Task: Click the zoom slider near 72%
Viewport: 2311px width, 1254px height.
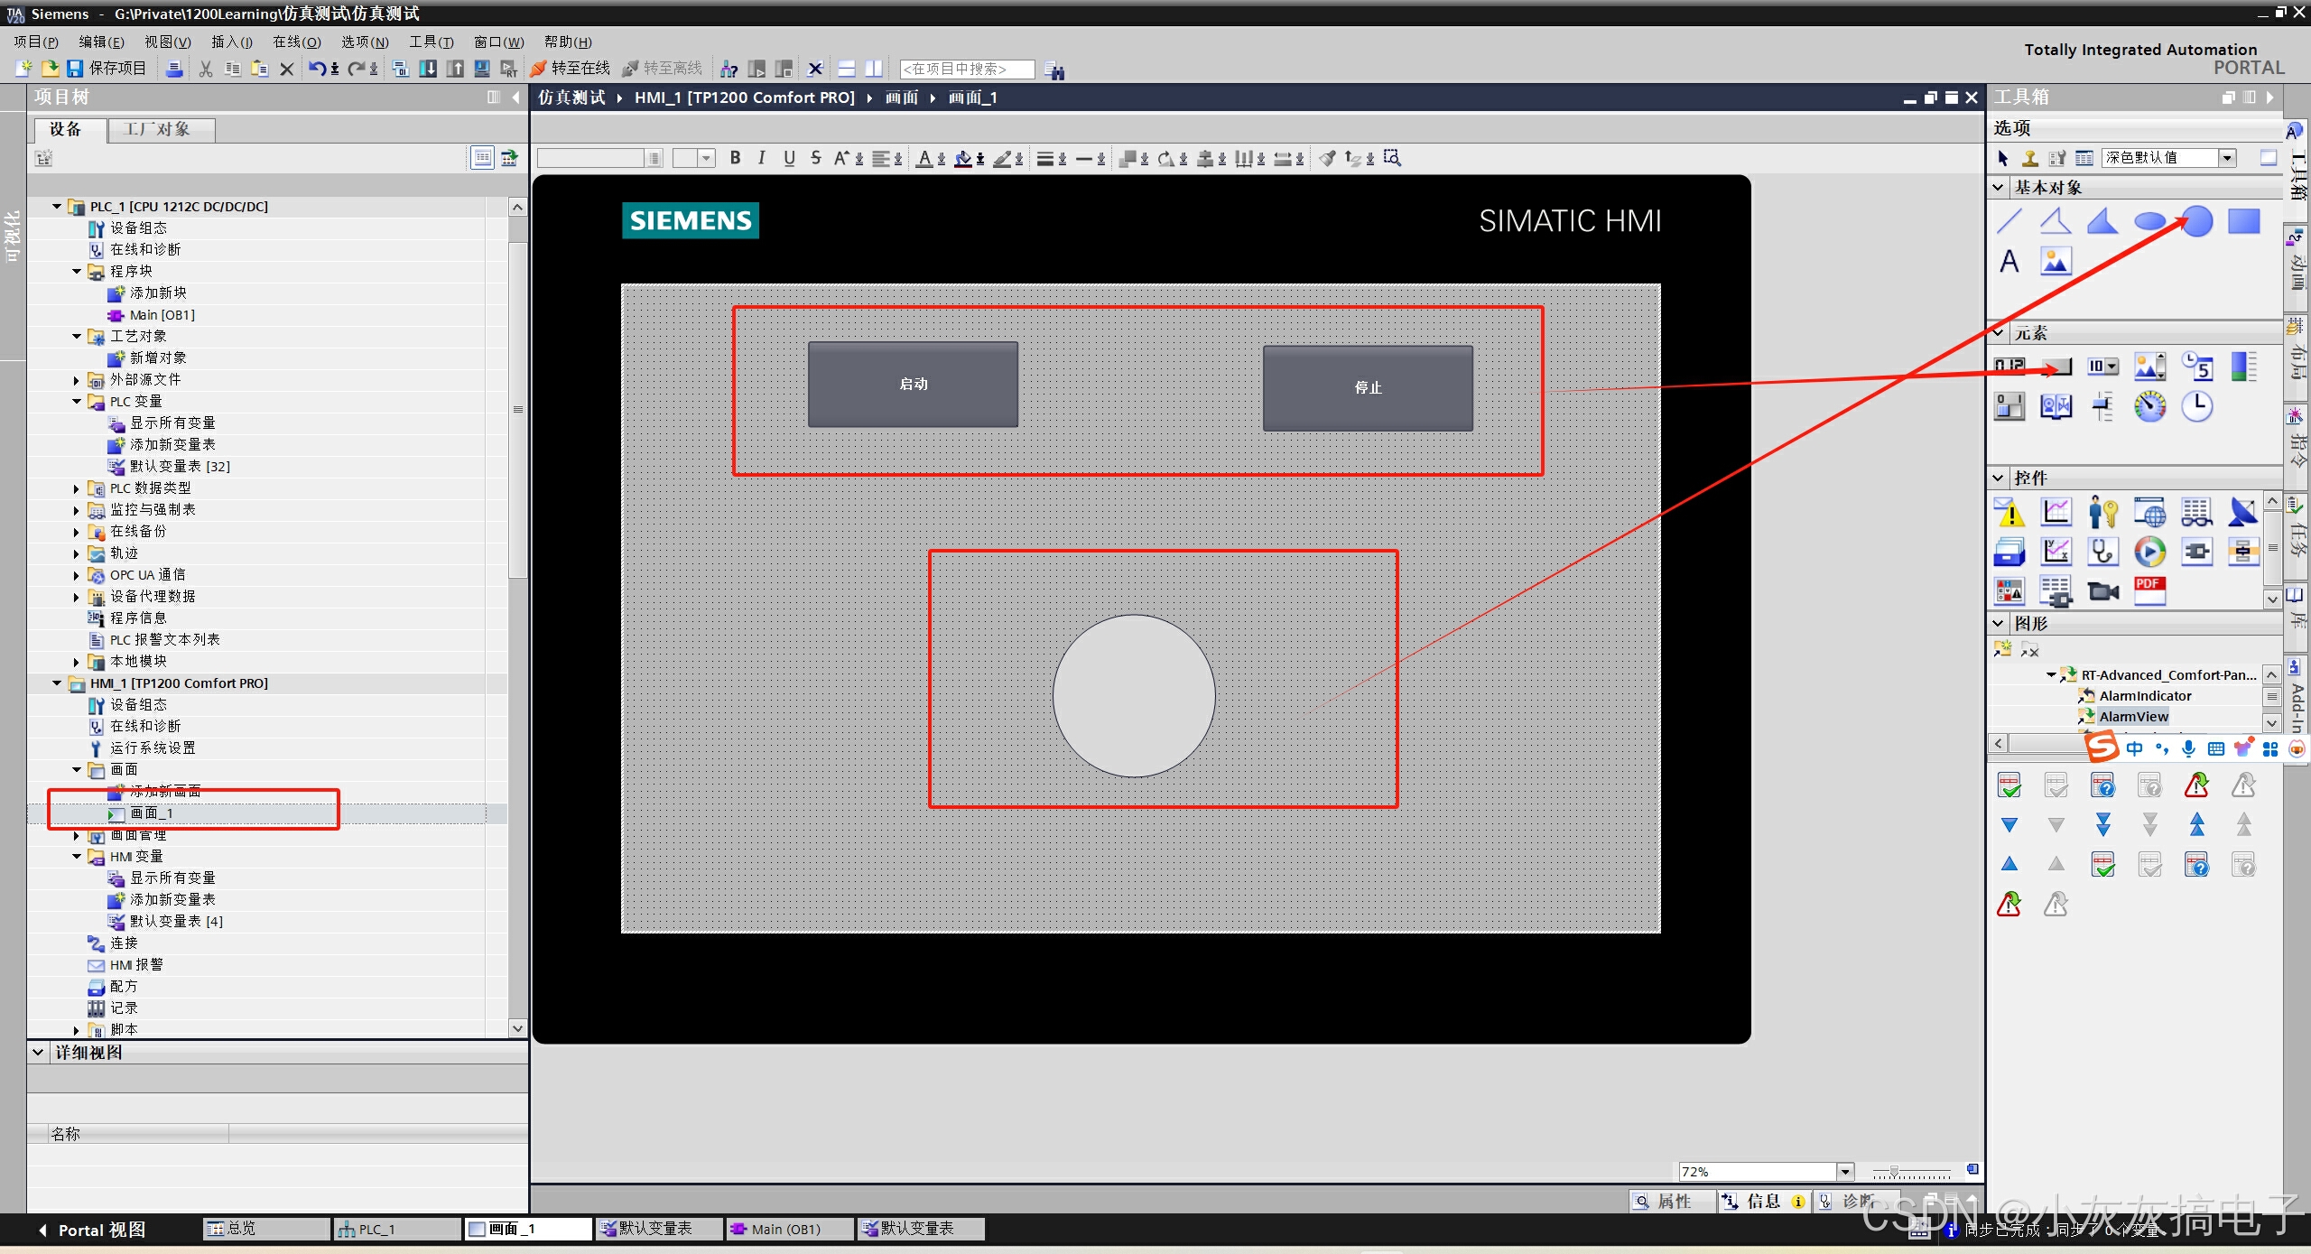Action: click(1894, 1172)
